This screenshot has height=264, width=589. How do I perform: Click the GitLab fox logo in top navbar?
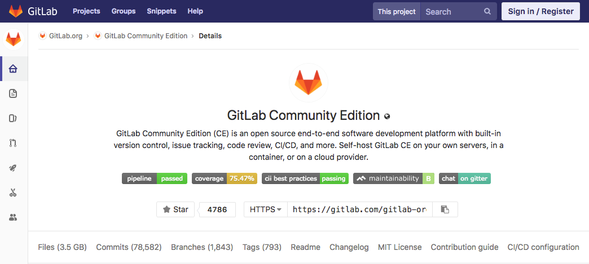pos(16,11)
